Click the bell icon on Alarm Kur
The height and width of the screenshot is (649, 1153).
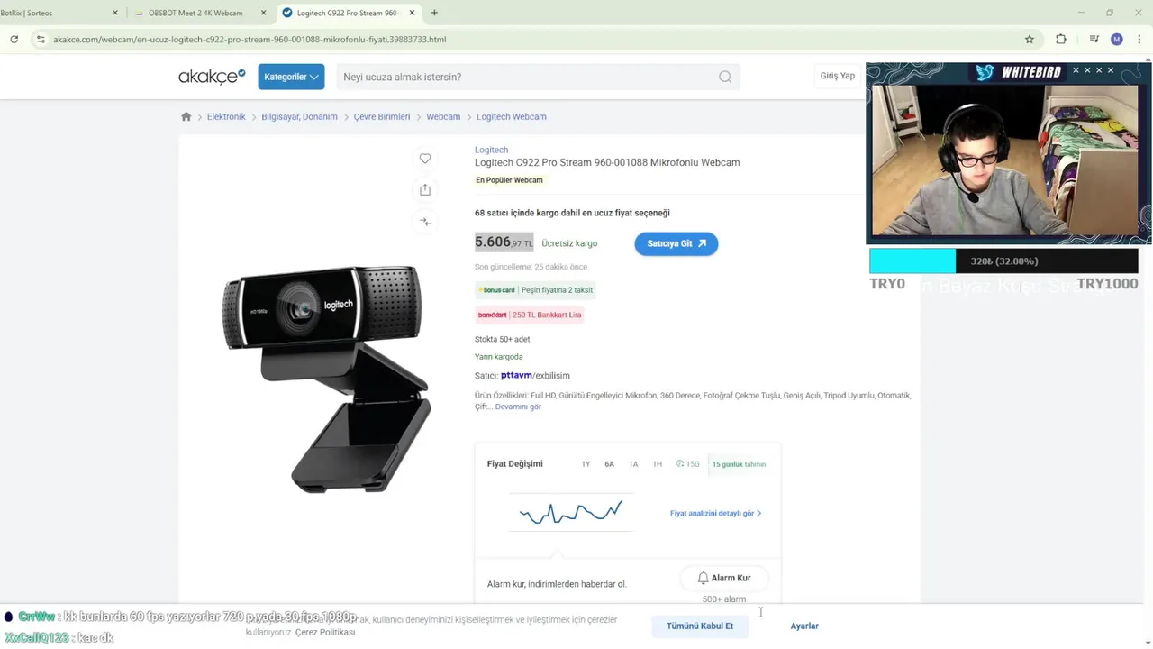704,578
